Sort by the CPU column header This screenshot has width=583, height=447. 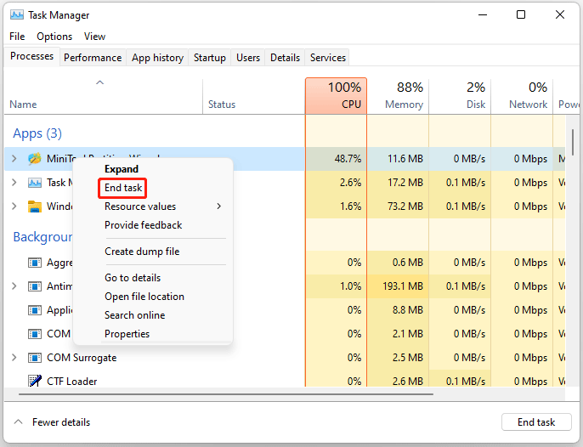tap(337, 96)
